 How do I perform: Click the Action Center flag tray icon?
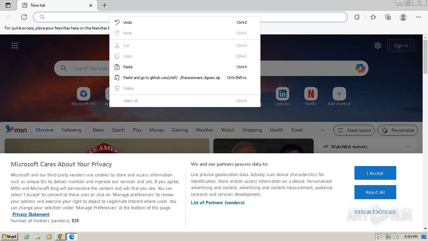(380, 237)
